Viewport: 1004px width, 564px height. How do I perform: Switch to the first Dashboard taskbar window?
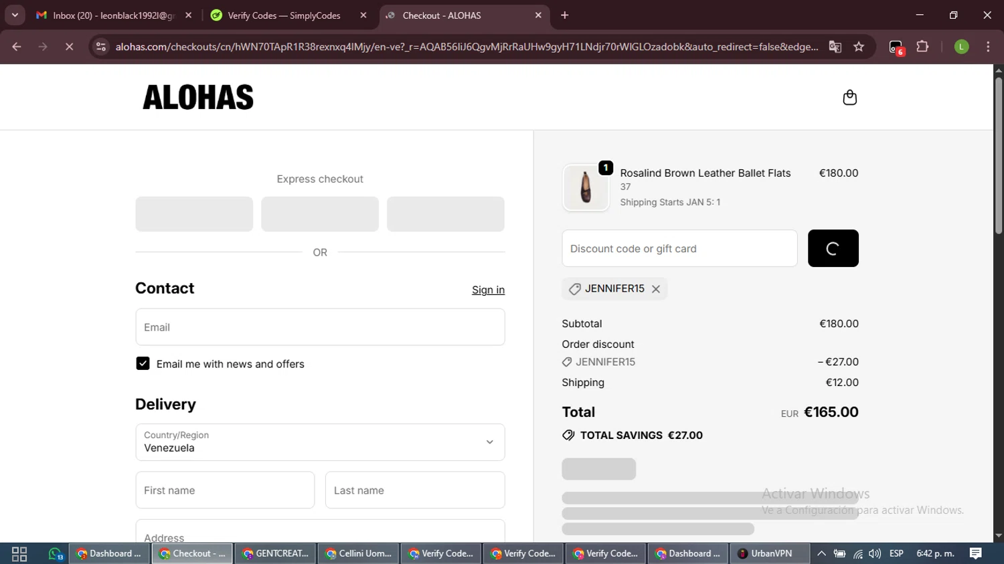pos(109,554)
